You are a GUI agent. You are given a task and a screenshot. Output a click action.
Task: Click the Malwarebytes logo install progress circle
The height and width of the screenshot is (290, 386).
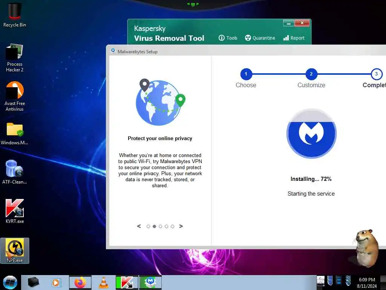[x=311, y=133]
